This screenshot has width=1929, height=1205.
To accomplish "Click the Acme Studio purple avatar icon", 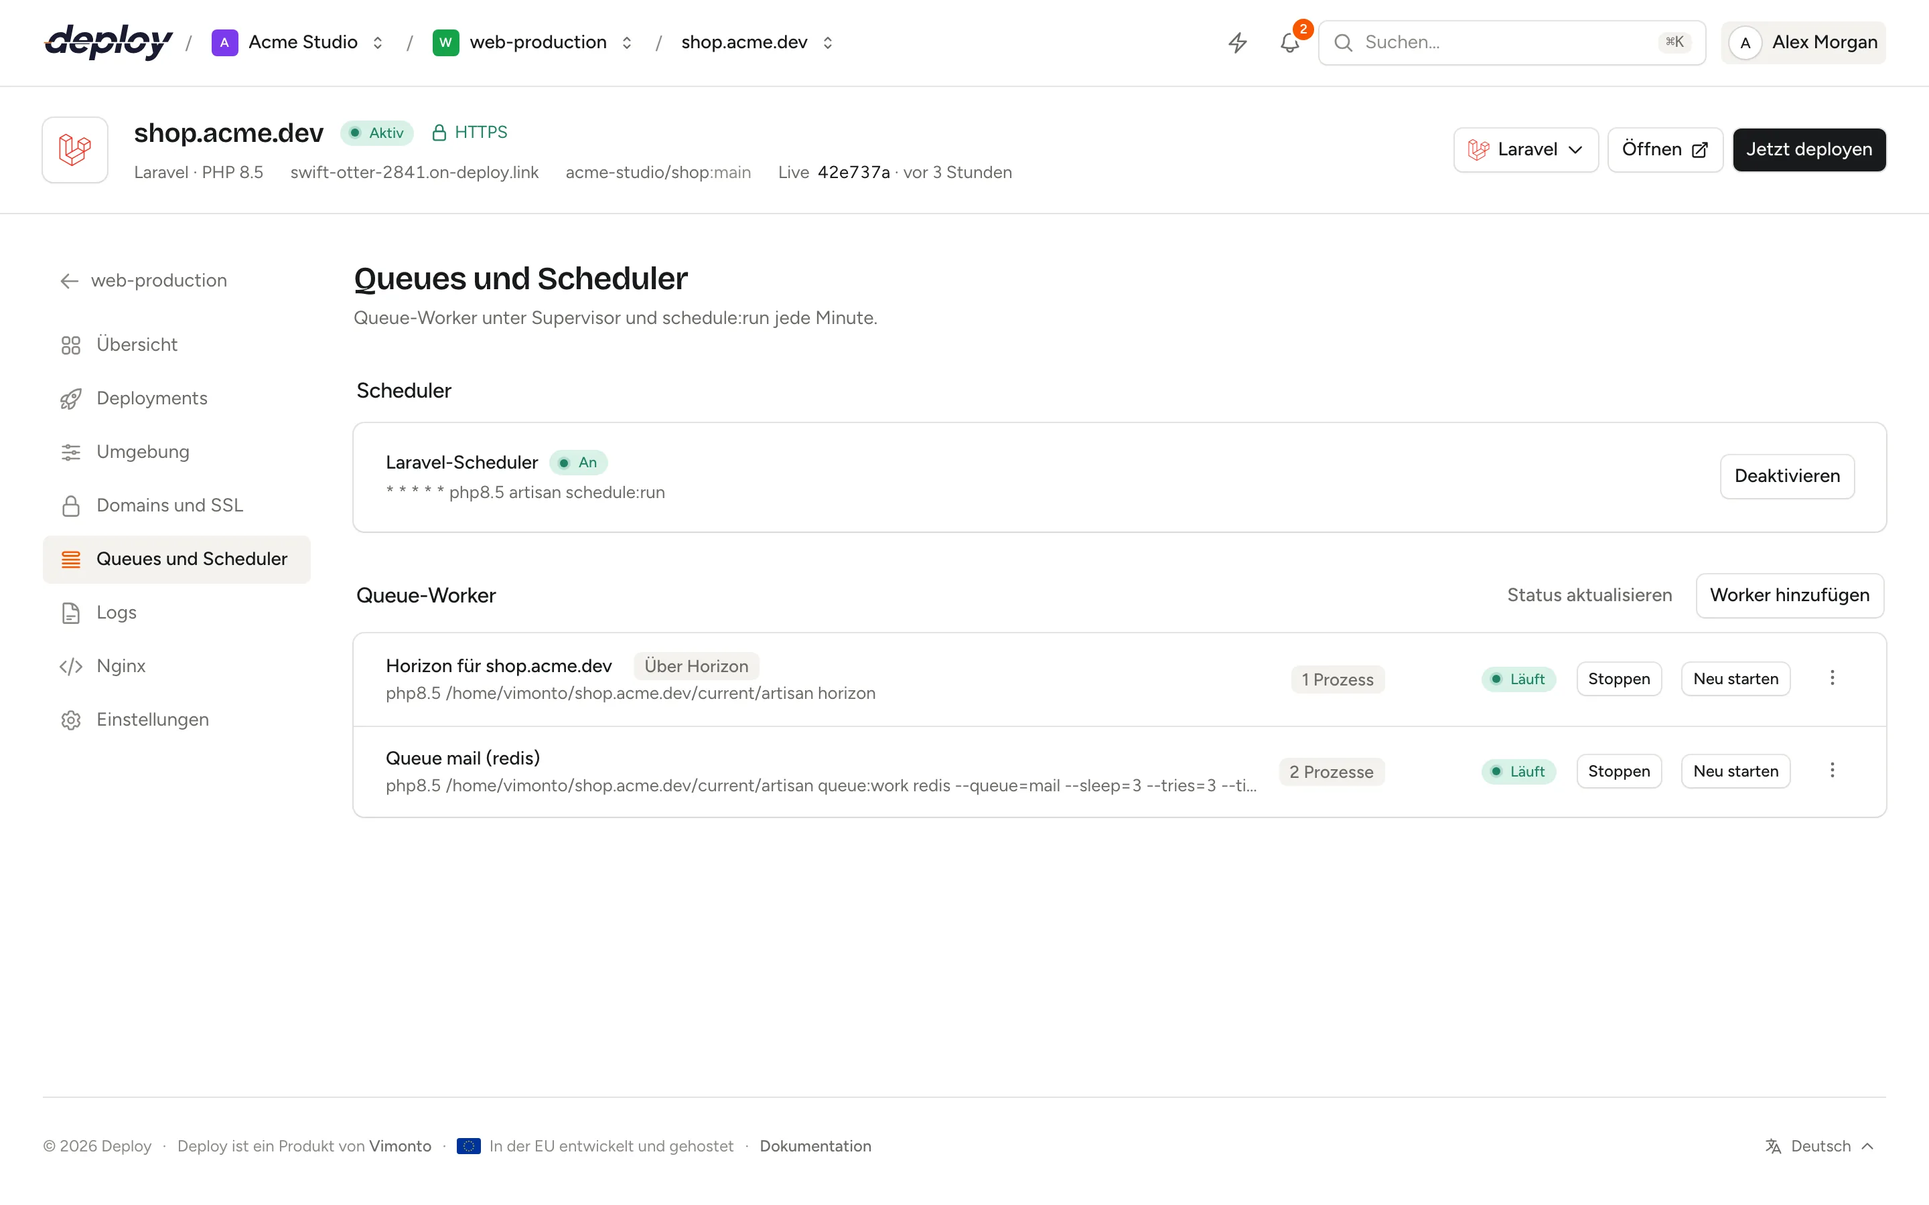I will coord(225,42).
